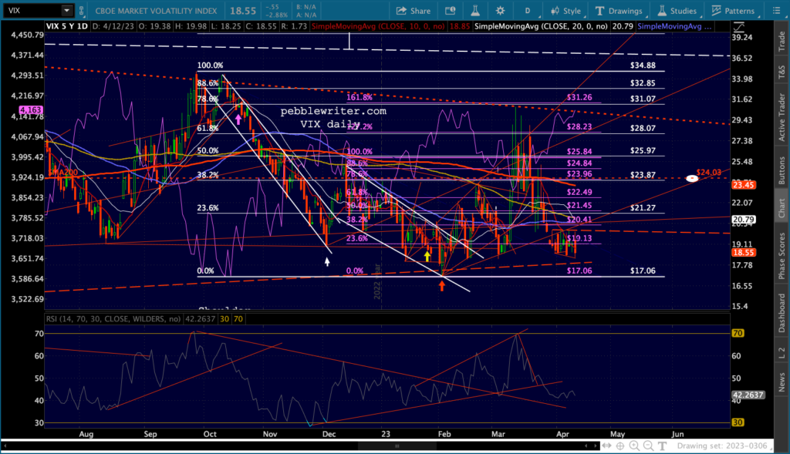Open the Patterns menu
The image size is (790, 454).
733,11
